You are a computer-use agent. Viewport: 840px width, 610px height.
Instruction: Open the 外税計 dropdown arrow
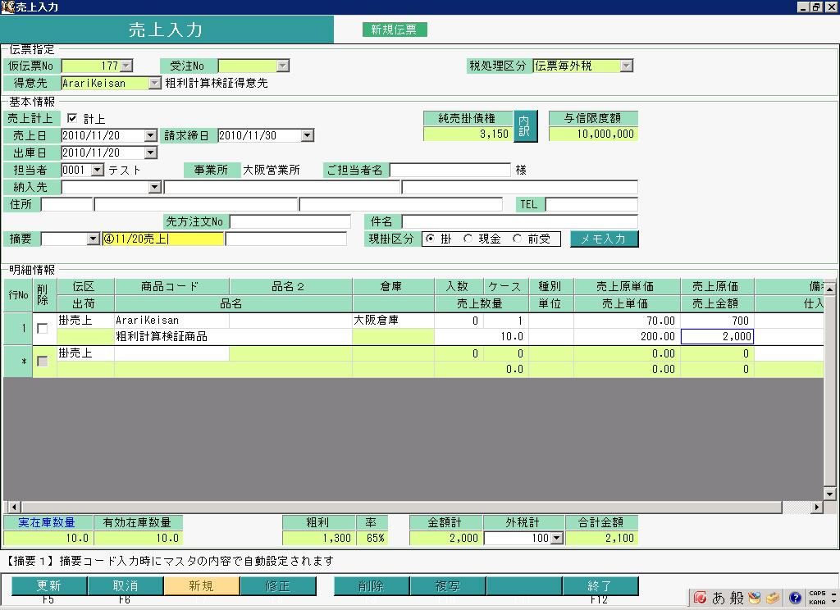coord(557,538)
